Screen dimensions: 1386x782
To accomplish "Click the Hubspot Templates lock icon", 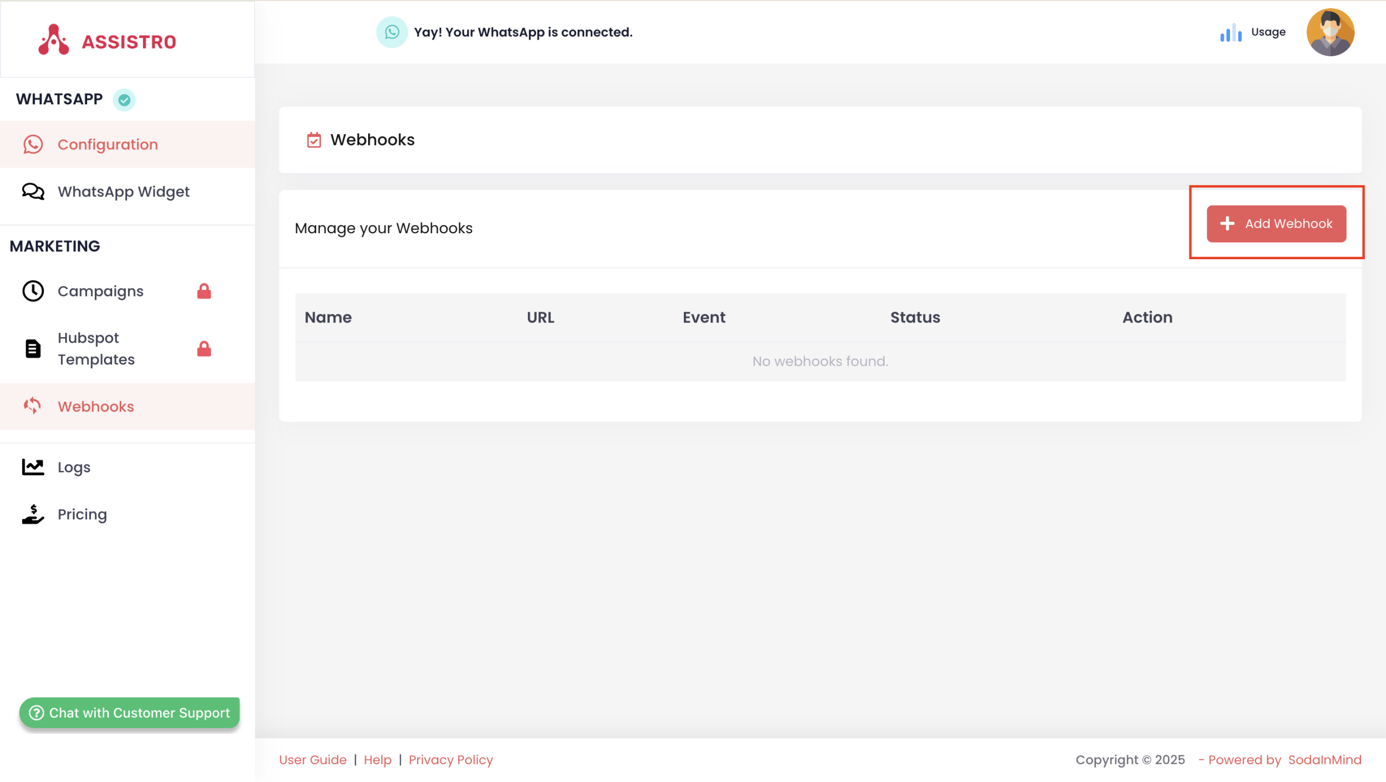I will point(204,349).
